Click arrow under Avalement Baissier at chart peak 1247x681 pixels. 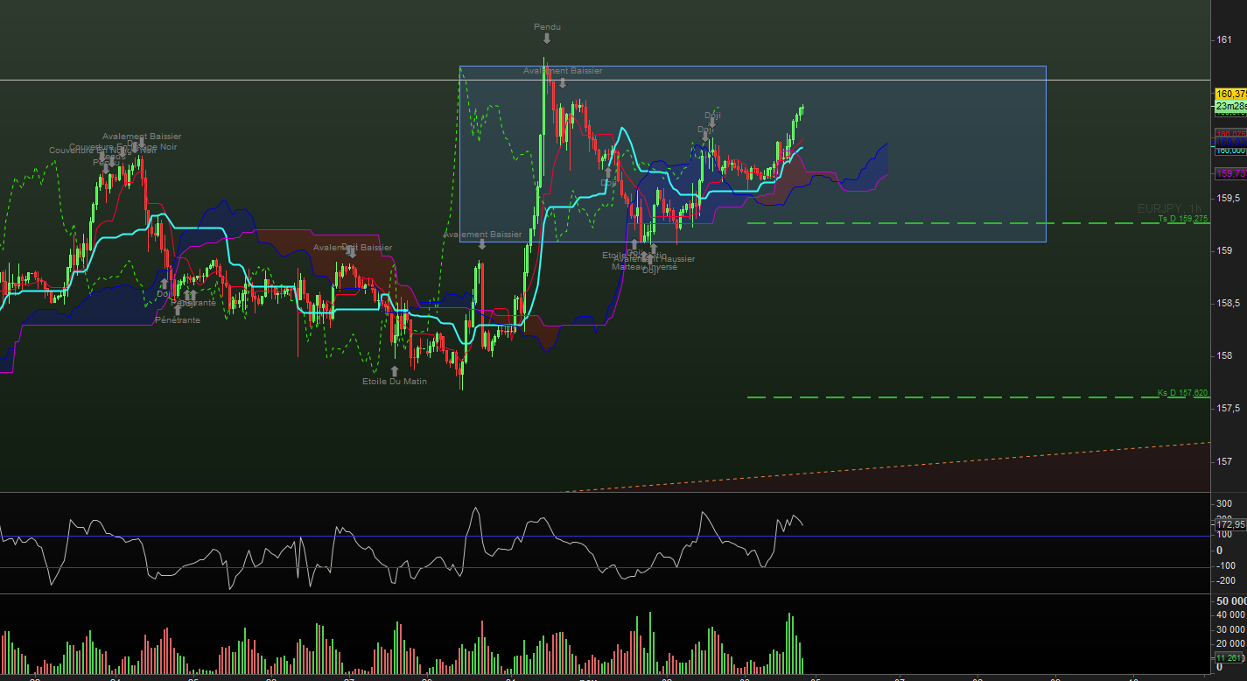coord(563,82)
